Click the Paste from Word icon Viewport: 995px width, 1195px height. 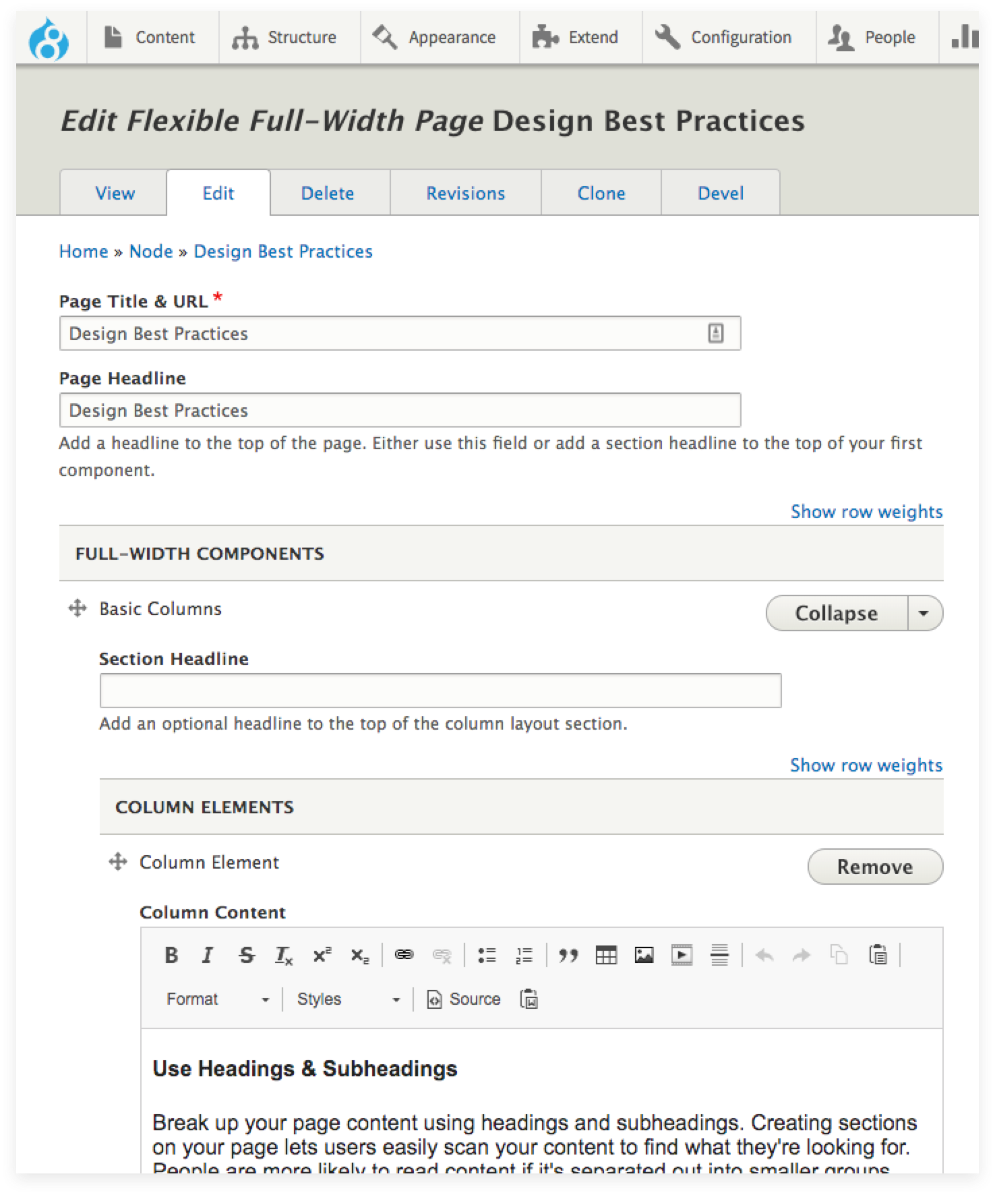point(529,999)
